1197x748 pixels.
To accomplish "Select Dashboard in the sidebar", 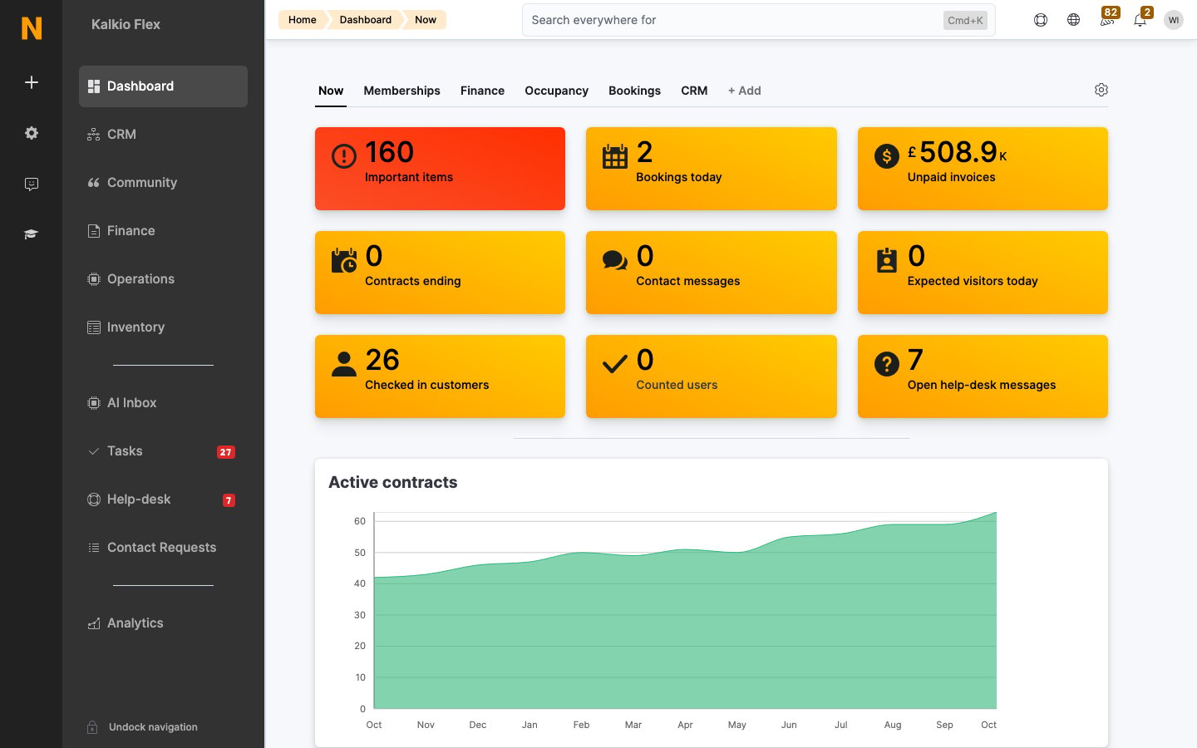I will 163,86.
